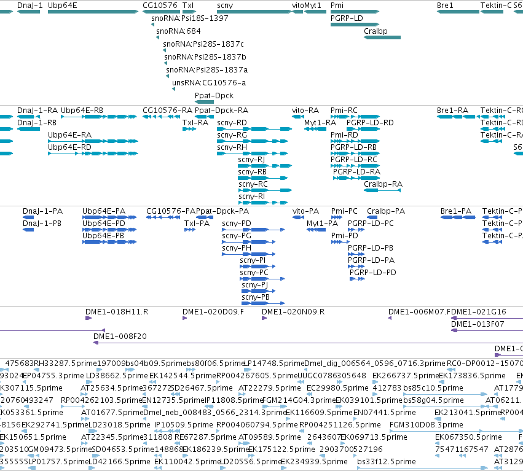523x471 pixels.
Task: Select the EST label EK110042.5prime
Action: coord(187,462)
